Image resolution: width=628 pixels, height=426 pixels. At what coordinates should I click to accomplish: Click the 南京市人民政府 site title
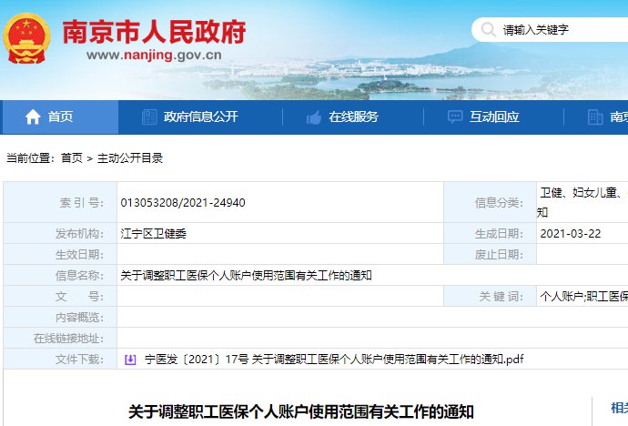pos(154,31)
